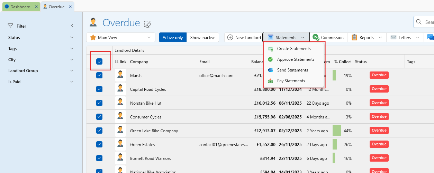Choose Approve Statements from menu
The height and width of the screenshot is (173, 434).
coord(294,59)
